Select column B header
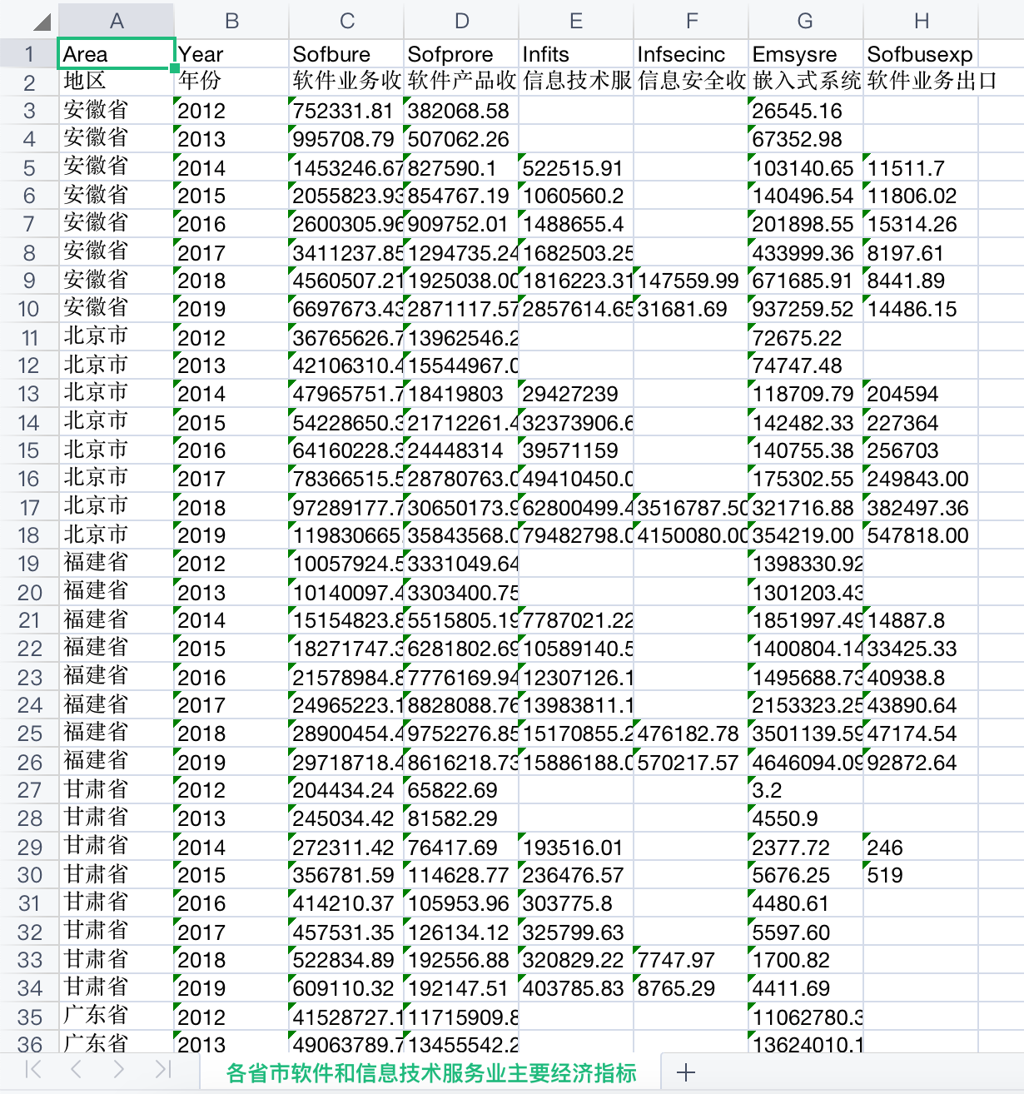The height and width of the screenshot is (1094, 1024). (231, 21)
